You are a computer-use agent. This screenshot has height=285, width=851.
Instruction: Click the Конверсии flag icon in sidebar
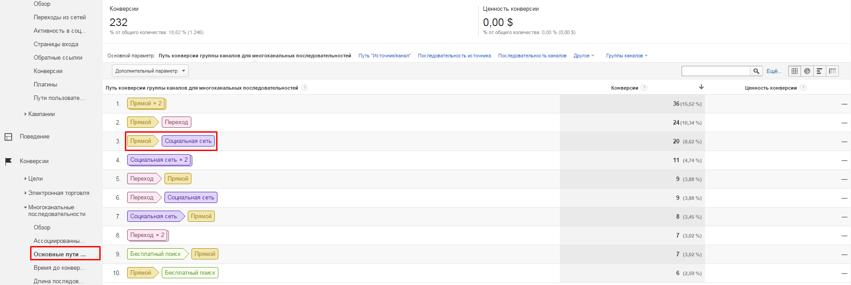[8, 161]
